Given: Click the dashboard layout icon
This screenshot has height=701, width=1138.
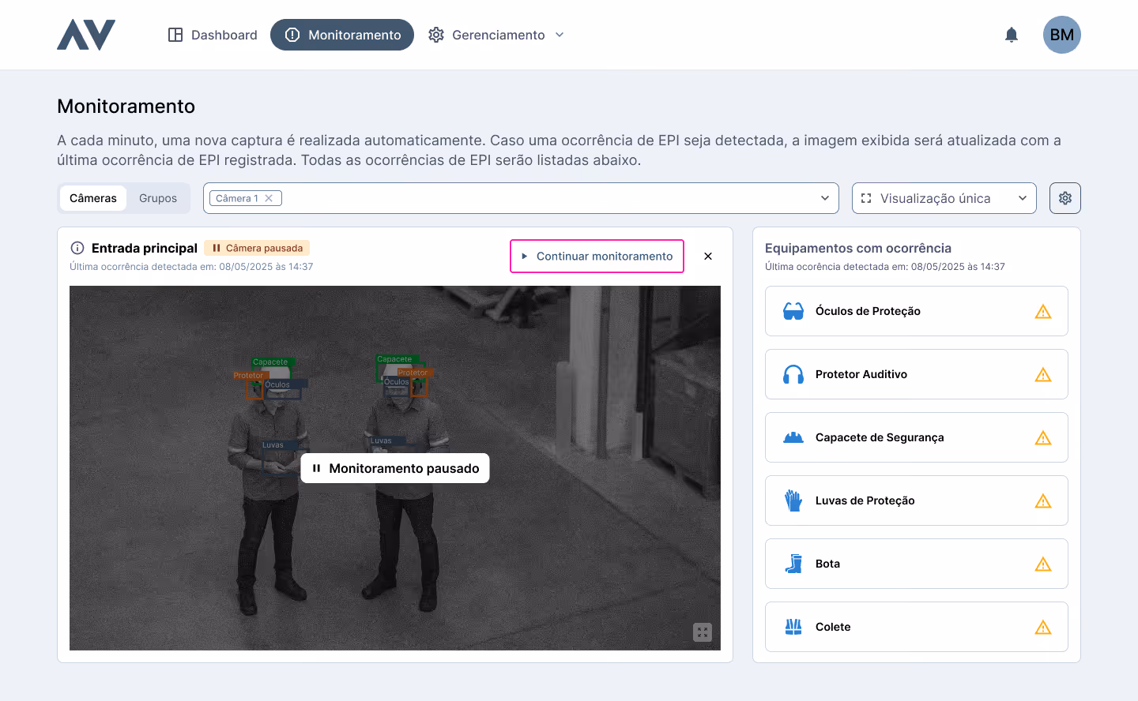Looking at the screenshot, I should [175, 35].
